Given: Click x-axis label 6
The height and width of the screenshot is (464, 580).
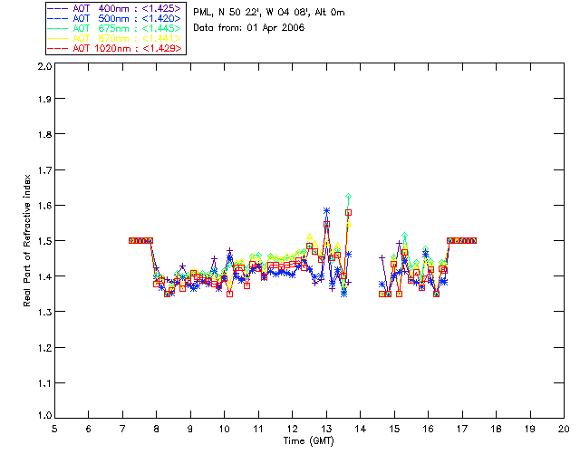Looking at the screenshot, I should click(x=89, y=429).
